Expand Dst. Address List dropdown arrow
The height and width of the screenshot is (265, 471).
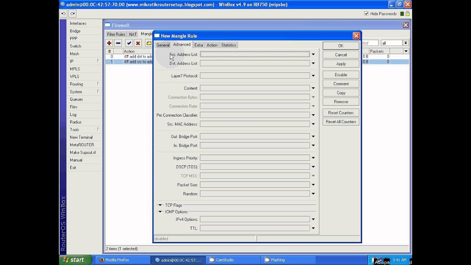coord(313,63)
